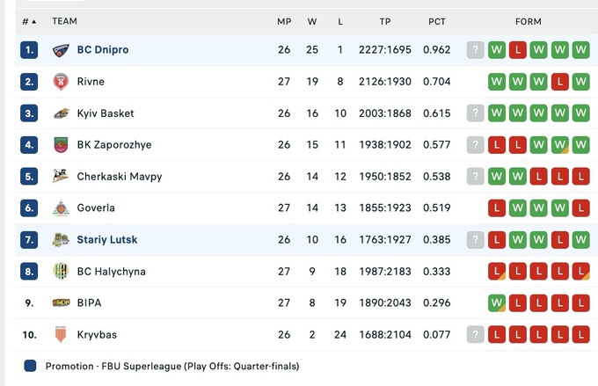Viewport: 598px width, 386px height.
Task: Click the Stariy Lutsk team logo
Action: pyautogui.click(x=61, y=240)
